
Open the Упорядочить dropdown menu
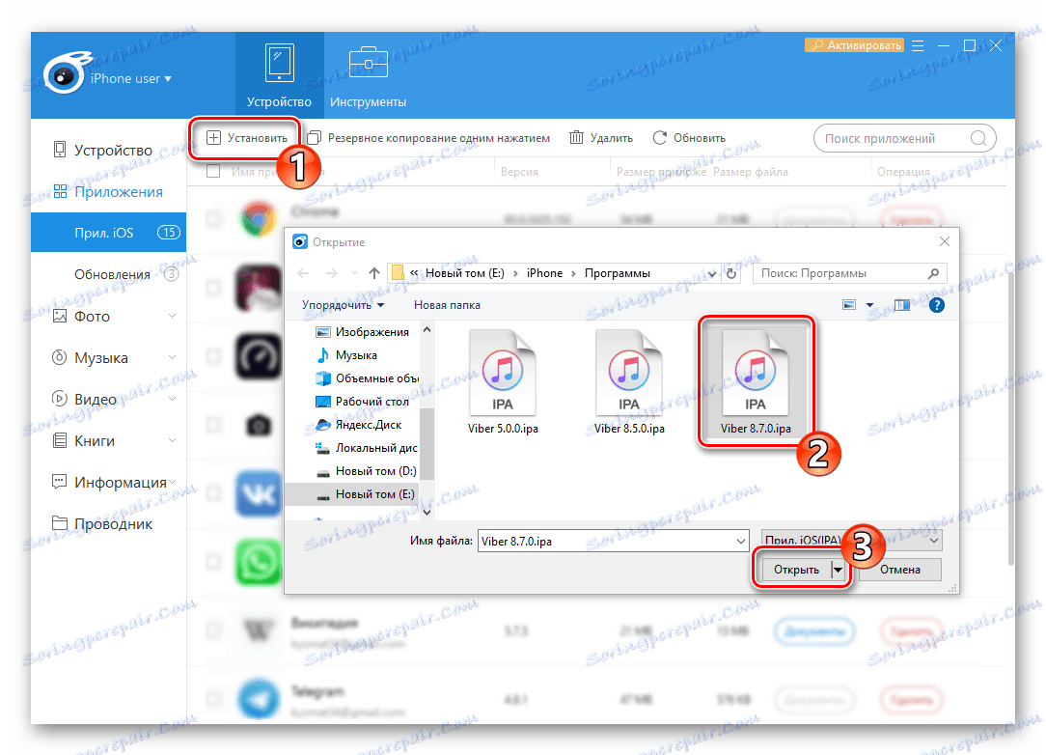click(343, 305)
